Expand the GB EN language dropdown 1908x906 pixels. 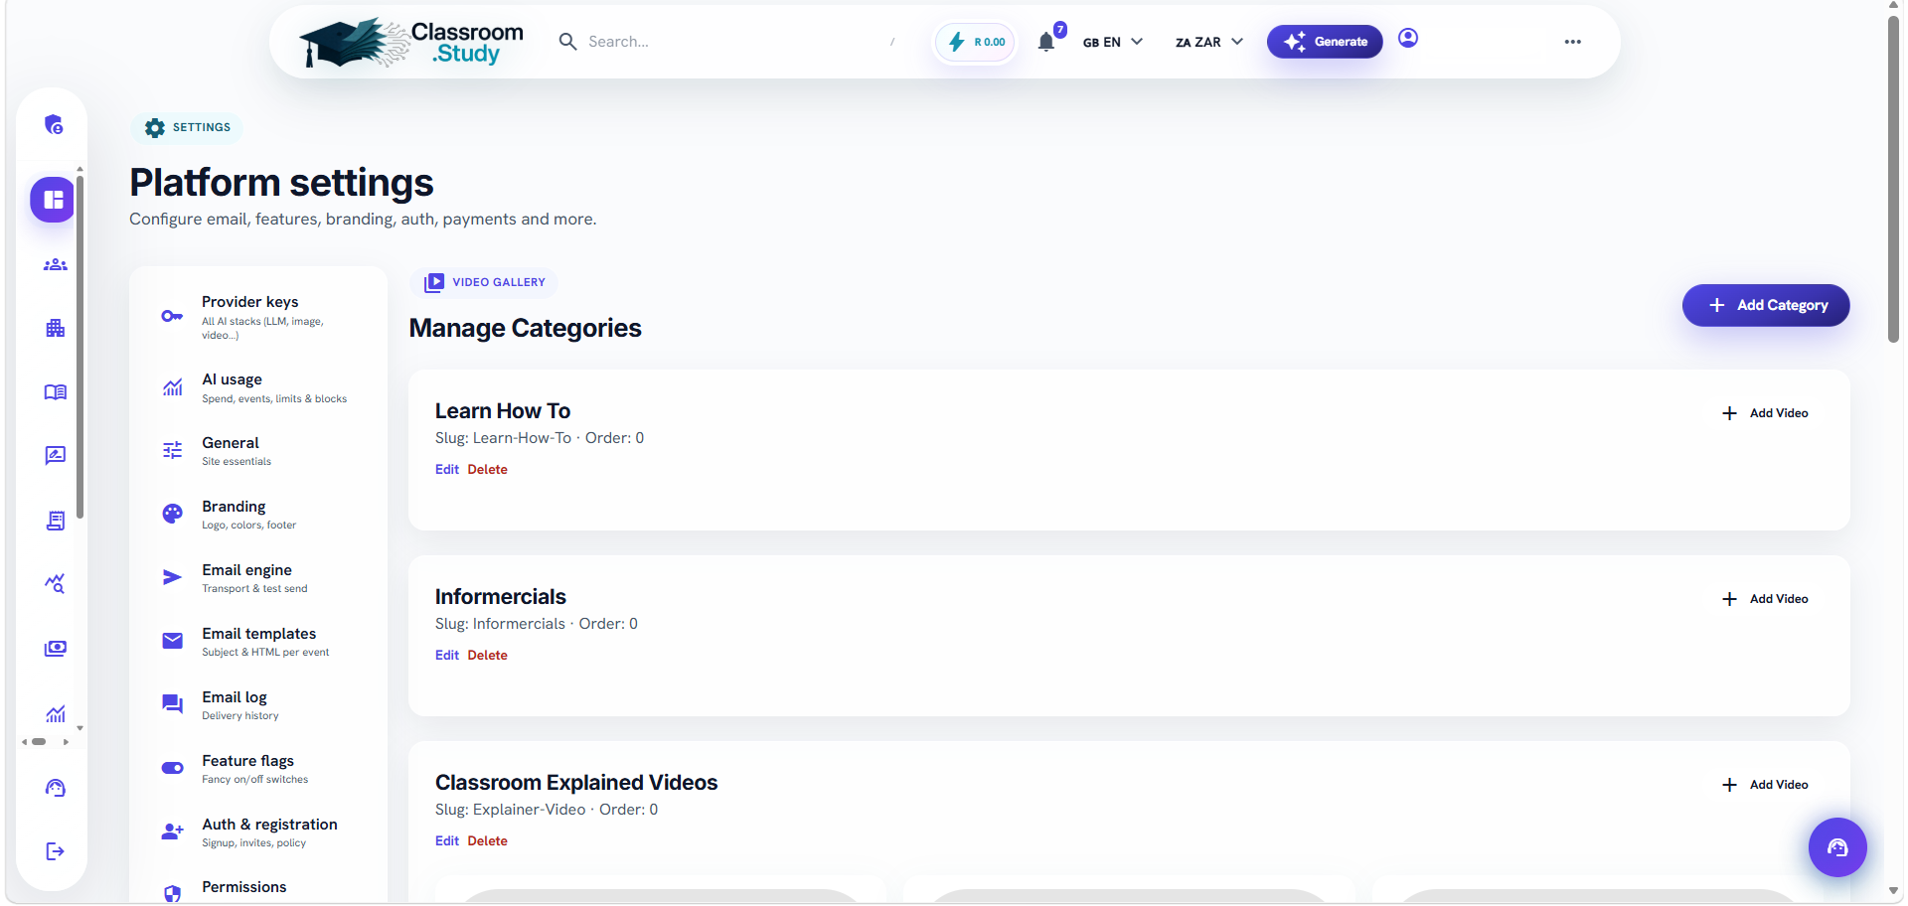tap(1113, 42)
